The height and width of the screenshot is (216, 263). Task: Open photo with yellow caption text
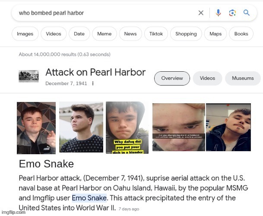[127, 127]
